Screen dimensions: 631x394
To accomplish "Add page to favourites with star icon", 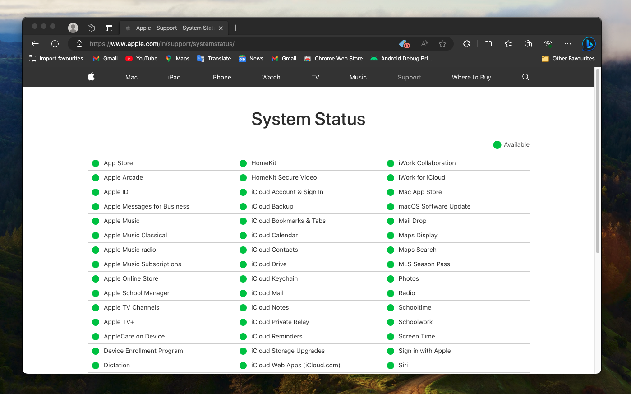I will click(442, 44).
